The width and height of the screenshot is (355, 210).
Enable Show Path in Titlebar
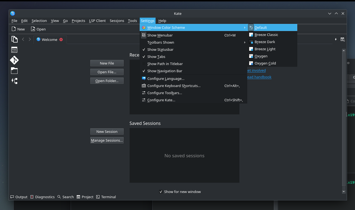194,64
